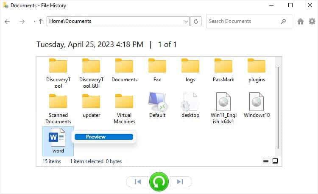
Task: Navigate back with the left arrow
Action: pyautogui.click(x=7, y=22)
